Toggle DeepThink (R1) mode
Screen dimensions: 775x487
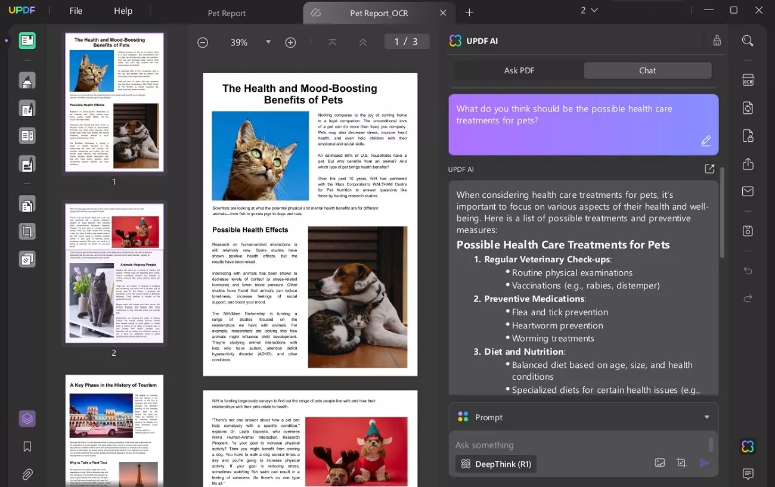click(496, 464)
